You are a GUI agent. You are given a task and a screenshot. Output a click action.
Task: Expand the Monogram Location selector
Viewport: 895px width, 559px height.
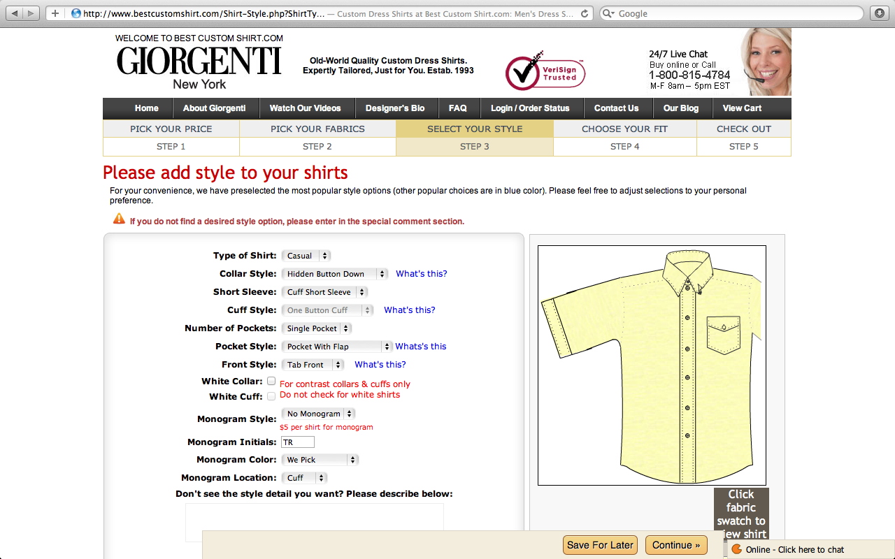304,477
